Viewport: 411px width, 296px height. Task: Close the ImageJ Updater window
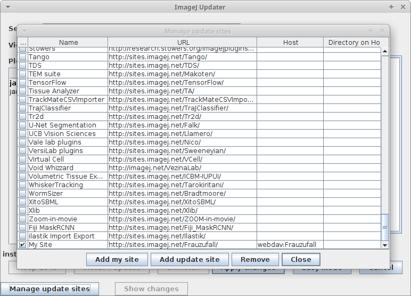click(403, 7)
